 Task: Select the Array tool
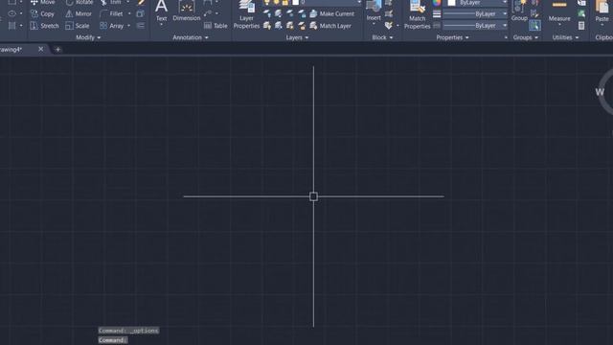click(111, 26)
